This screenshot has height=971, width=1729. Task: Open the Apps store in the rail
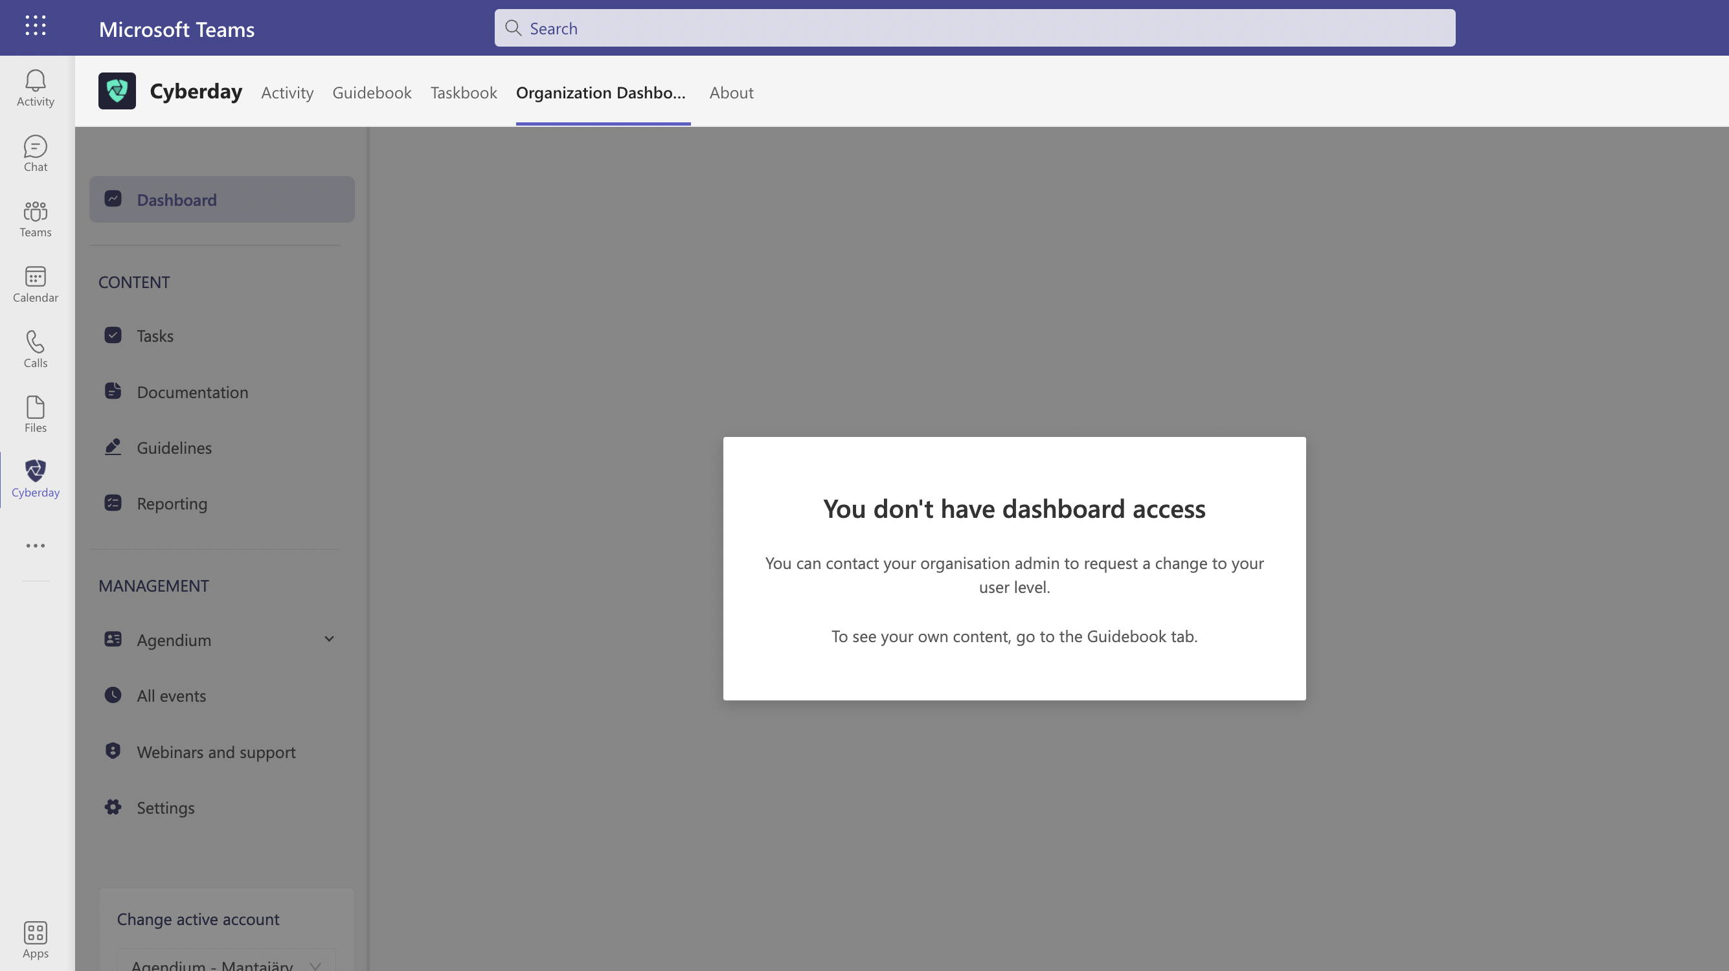tap(36, 939)
